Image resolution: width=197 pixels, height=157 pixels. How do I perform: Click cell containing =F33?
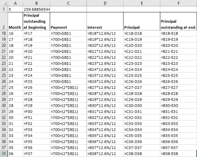(37, 130)
